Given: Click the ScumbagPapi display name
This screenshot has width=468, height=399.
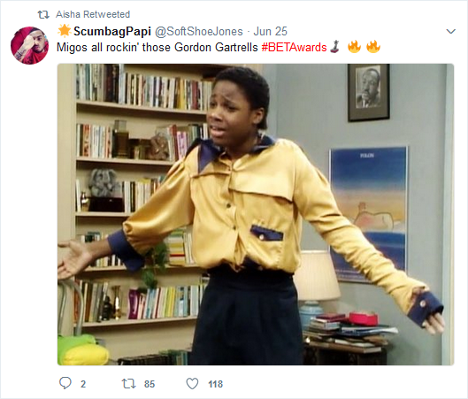Looking at the screenshot, I should (x=112, y=31).
